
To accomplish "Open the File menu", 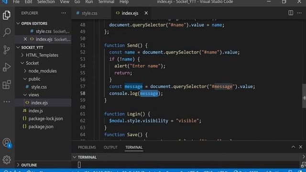I will click(x=16, y=2).
